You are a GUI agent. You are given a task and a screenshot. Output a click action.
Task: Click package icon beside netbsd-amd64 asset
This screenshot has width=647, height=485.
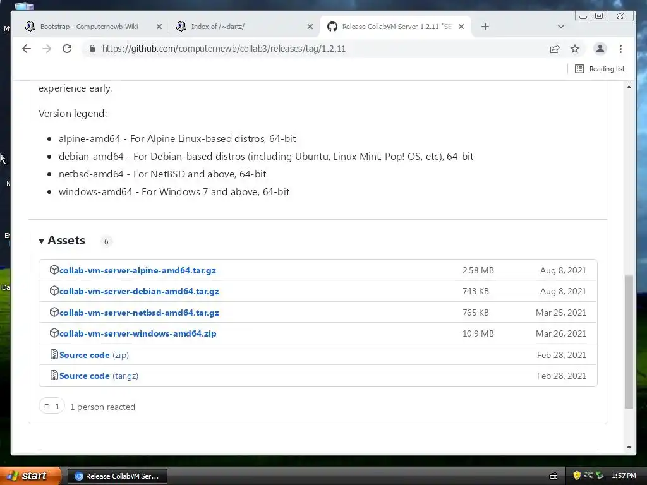click(x=54, y=312)
